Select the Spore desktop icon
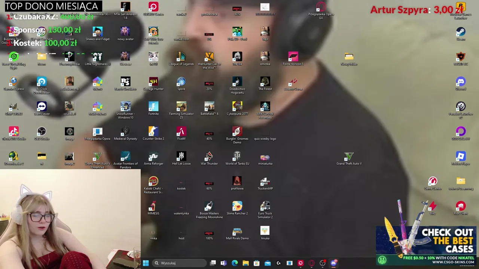The image size is (479, 269). pos(181,84)
